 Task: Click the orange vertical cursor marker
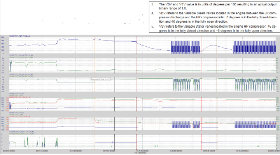pos(94,93)
